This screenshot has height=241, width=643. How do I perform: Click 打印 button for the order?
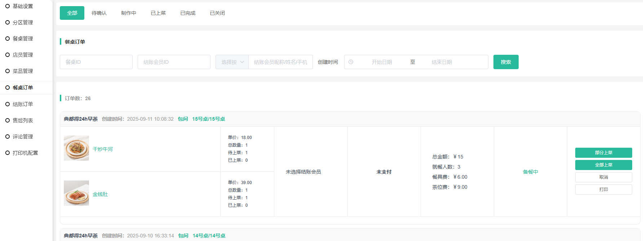(x=603, y=189)
